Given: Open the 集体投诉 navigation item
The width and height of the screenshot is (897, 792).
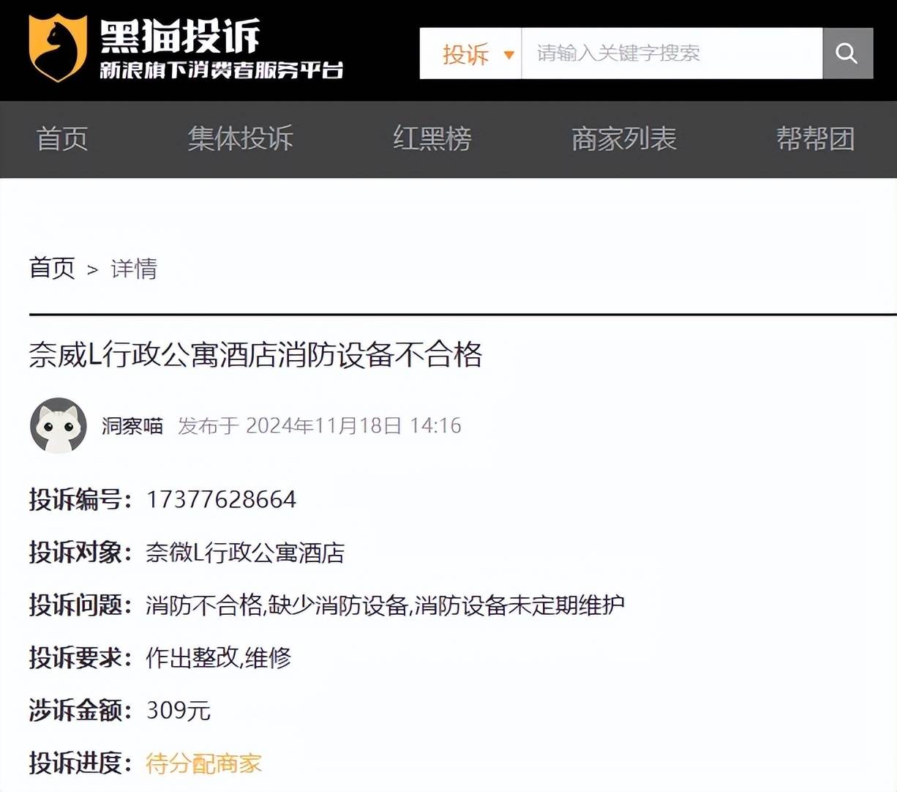Looking at the screenshot, I should pos(240,138).
